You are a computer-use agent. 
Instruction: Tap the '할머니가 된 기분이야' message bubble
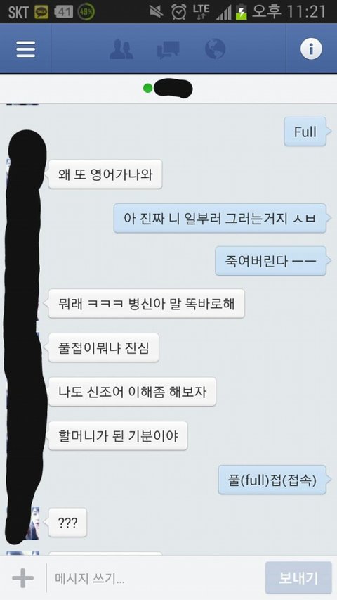[x=118, y=436]
